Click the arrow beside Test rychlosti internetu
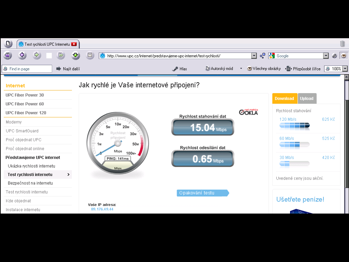This screenshot has height=262, width=349. pos(69,175)
